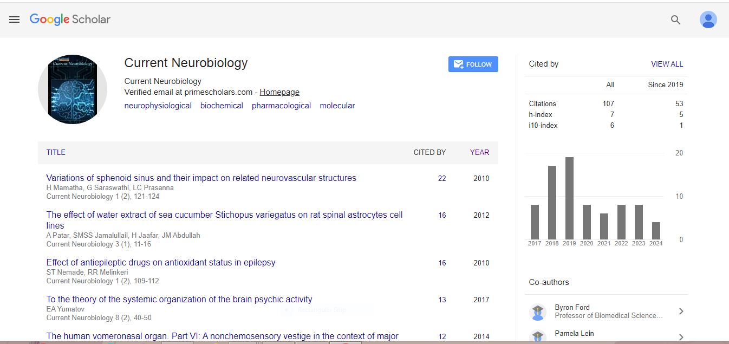Sort articles by Year column header

click(x=479, y=152)
